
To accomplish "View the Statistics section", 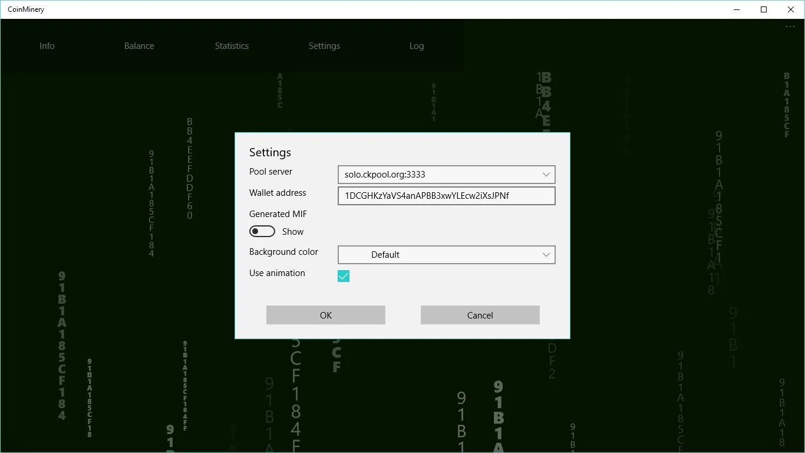I will [232, 45].
